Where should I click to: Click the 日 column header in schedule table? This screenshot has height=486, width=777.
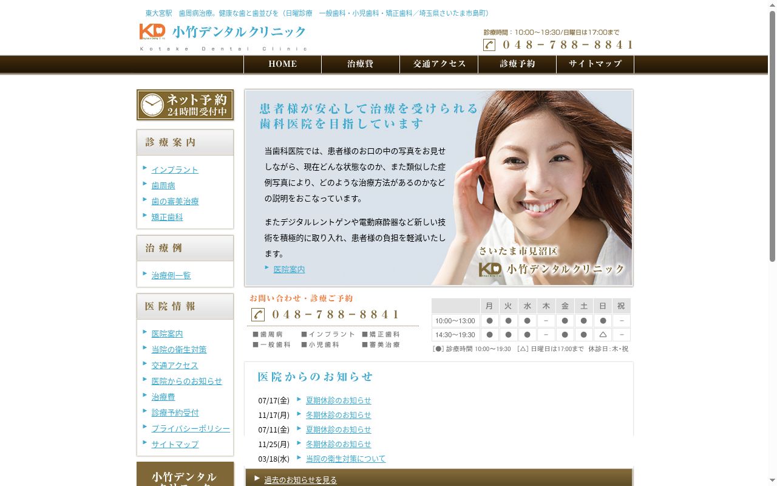[603, 306]
